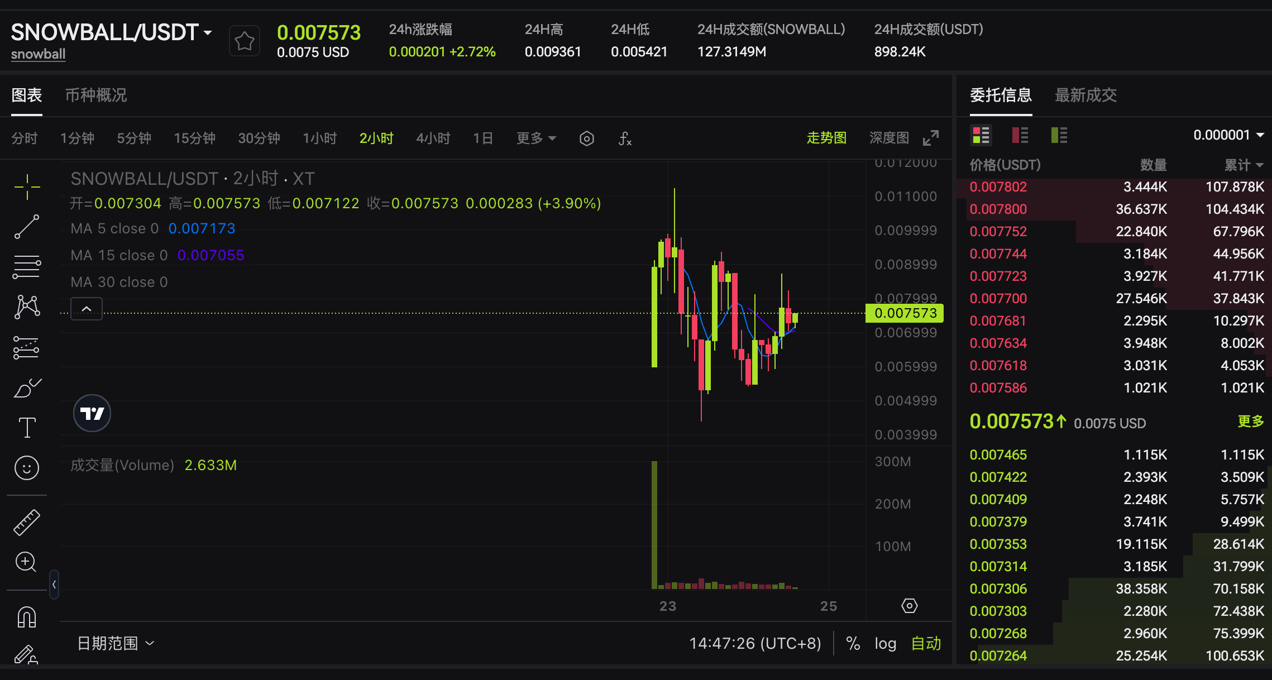Toggle asks-only order book view
Screen dimensions: 1272x680
[x=1020, y=135]
